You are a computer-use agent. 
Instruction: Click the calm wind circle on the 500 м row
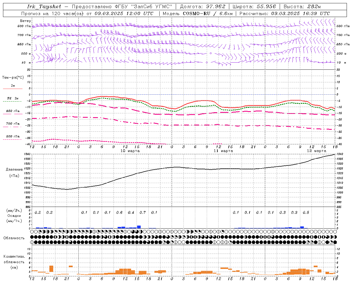211,53
